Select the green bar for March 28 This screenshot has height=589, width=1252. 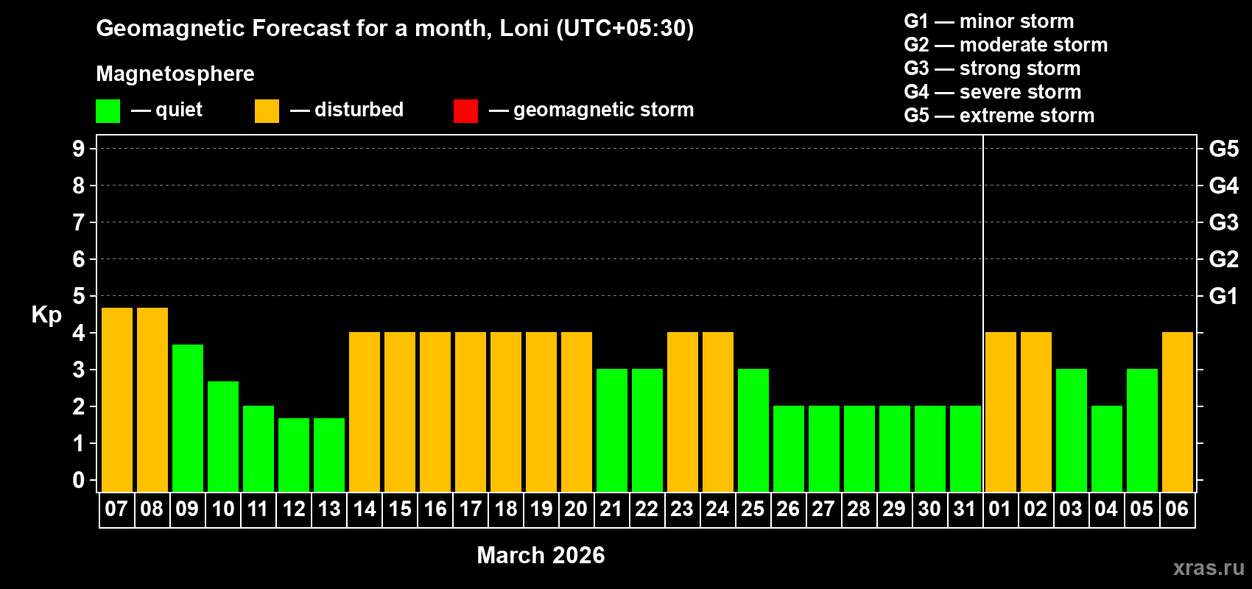click(x=859, y=449)
